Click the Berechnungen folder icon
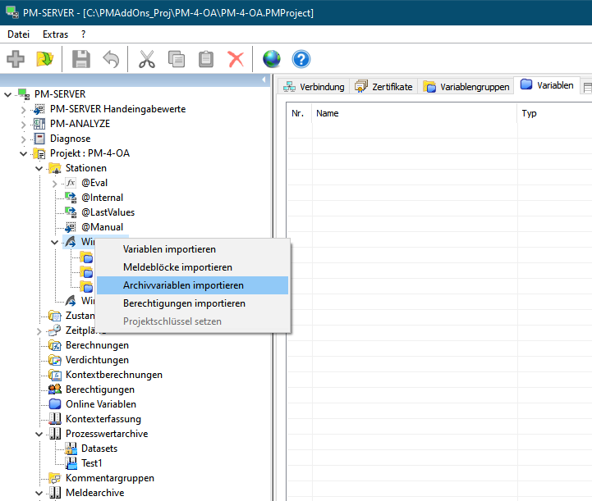 point(55,345)
